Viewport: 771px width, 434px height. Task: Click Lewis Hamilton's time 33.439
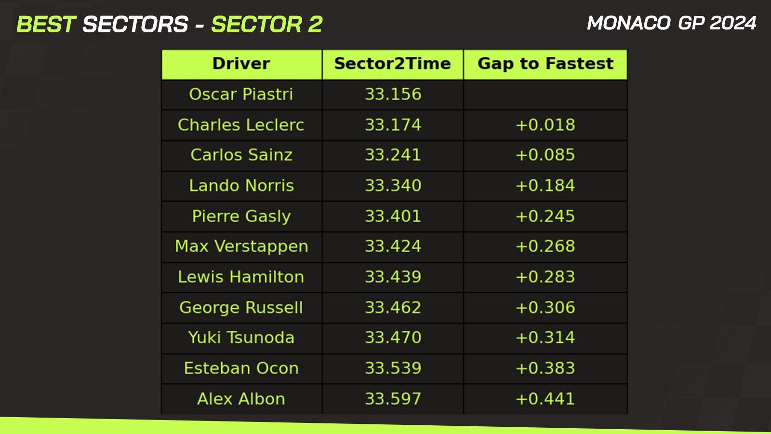coord(393,277)
